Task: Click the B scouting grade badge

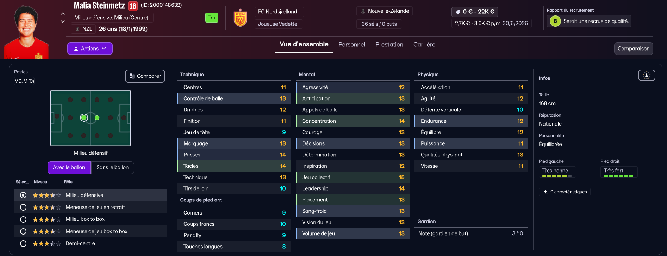Action: [555, 21]
